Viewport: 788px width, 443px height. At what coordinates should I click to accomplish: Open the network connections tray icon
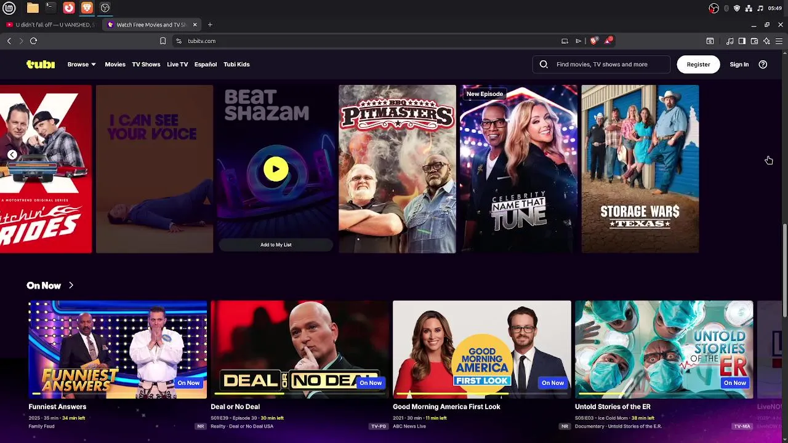click(x=749, y=8)
